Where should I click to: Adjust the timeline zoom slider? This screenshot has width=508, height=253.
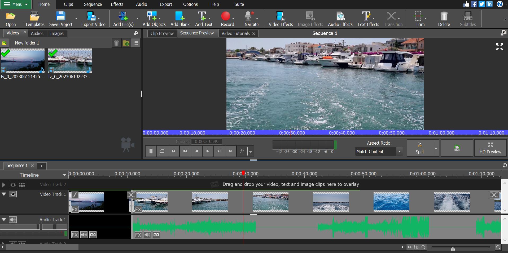[453, 248]
